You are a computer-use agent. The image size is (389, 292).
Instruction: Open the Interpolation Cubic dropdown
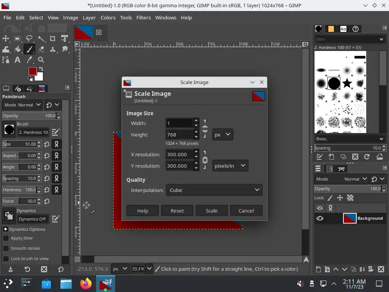click(214, 190)
